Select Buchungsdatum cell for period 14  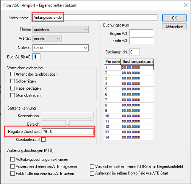click(x=137, y=137)
